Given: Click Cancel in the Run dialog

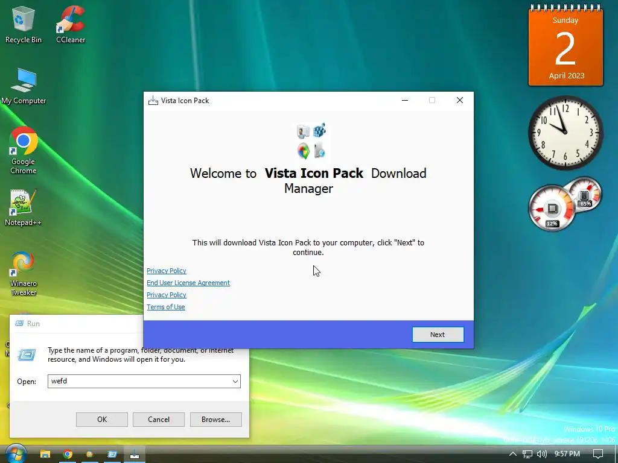Looking at the screenshot, I should (x=159, y=420).
